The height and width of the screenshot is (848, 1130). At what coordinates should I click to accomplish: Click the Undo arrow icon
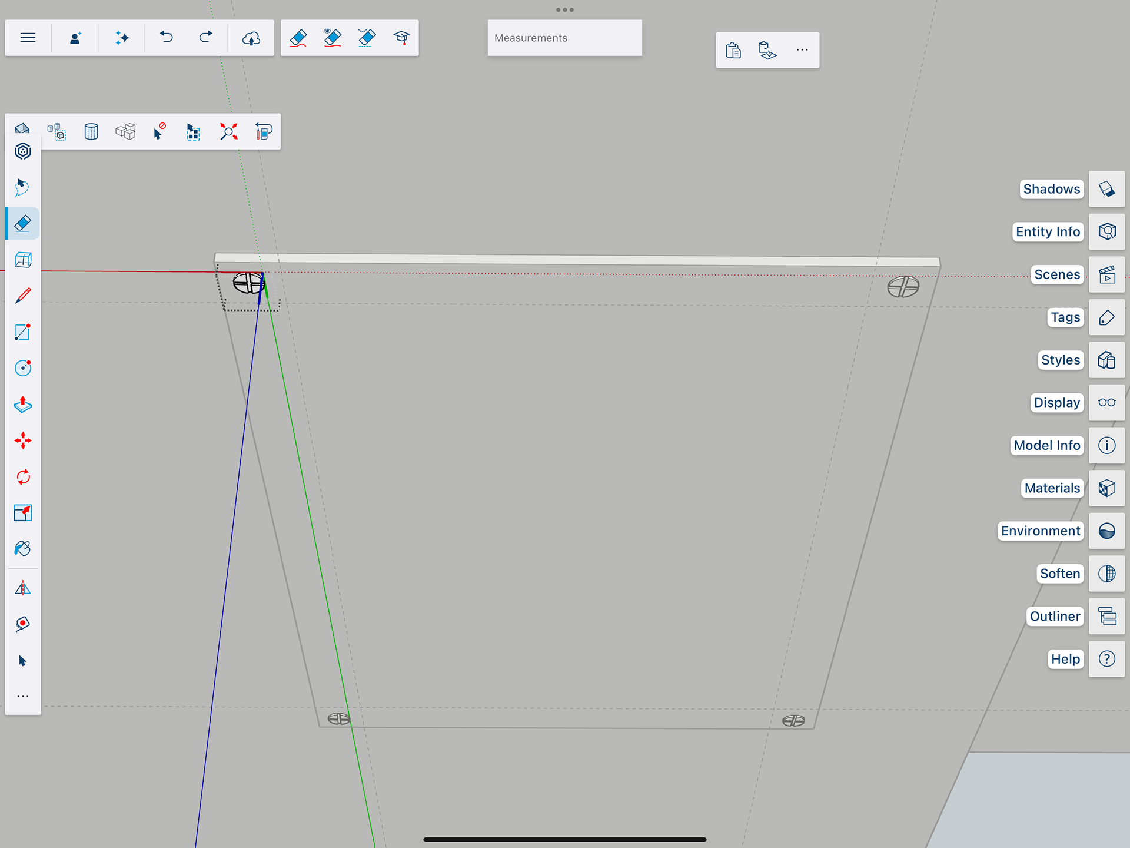pos(167,38)
